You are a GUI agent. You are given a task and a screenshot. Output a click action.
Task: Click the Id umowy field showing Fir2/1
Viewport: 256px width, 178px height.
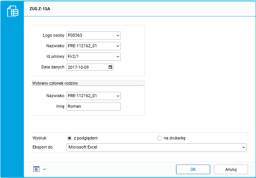(x=91, y=57)
